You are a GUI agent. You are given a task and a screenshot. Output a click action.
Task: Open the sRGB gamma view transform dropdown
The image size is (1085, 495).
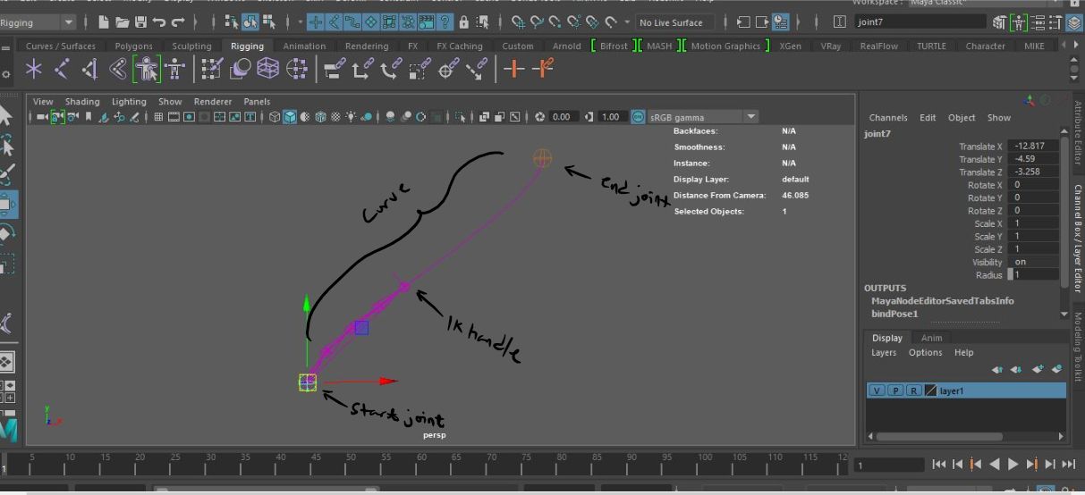[702, 117]
